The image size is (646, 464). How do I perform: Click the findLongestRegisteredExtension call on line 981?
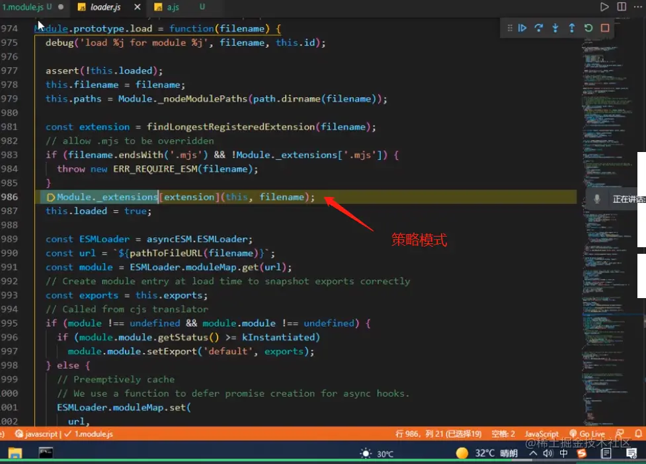pos(231,127)
